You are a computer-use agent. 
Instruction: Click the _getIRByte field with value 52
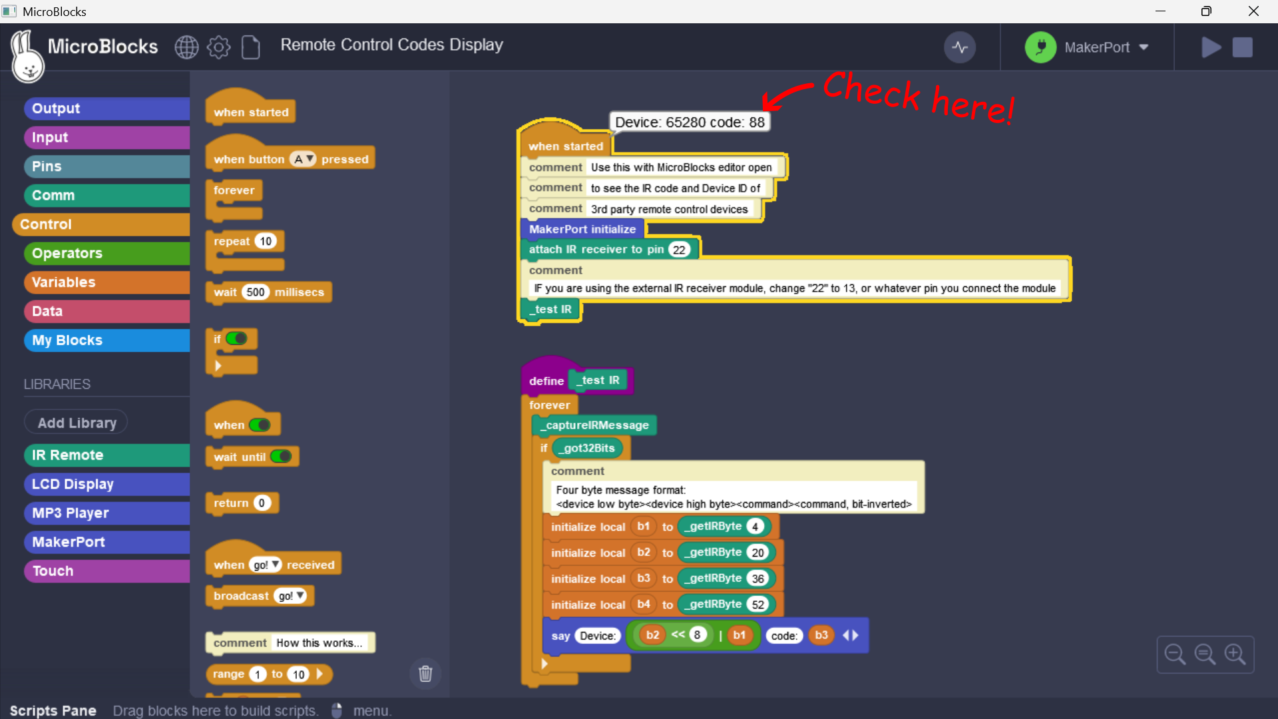pyautogui.click(x=757, y=604)
